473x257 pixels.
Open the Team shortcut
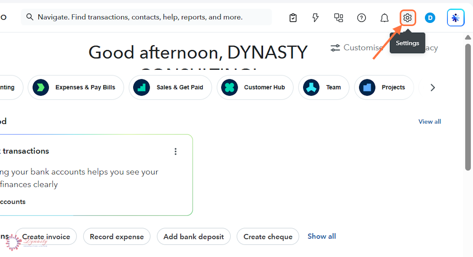(324, 87)
